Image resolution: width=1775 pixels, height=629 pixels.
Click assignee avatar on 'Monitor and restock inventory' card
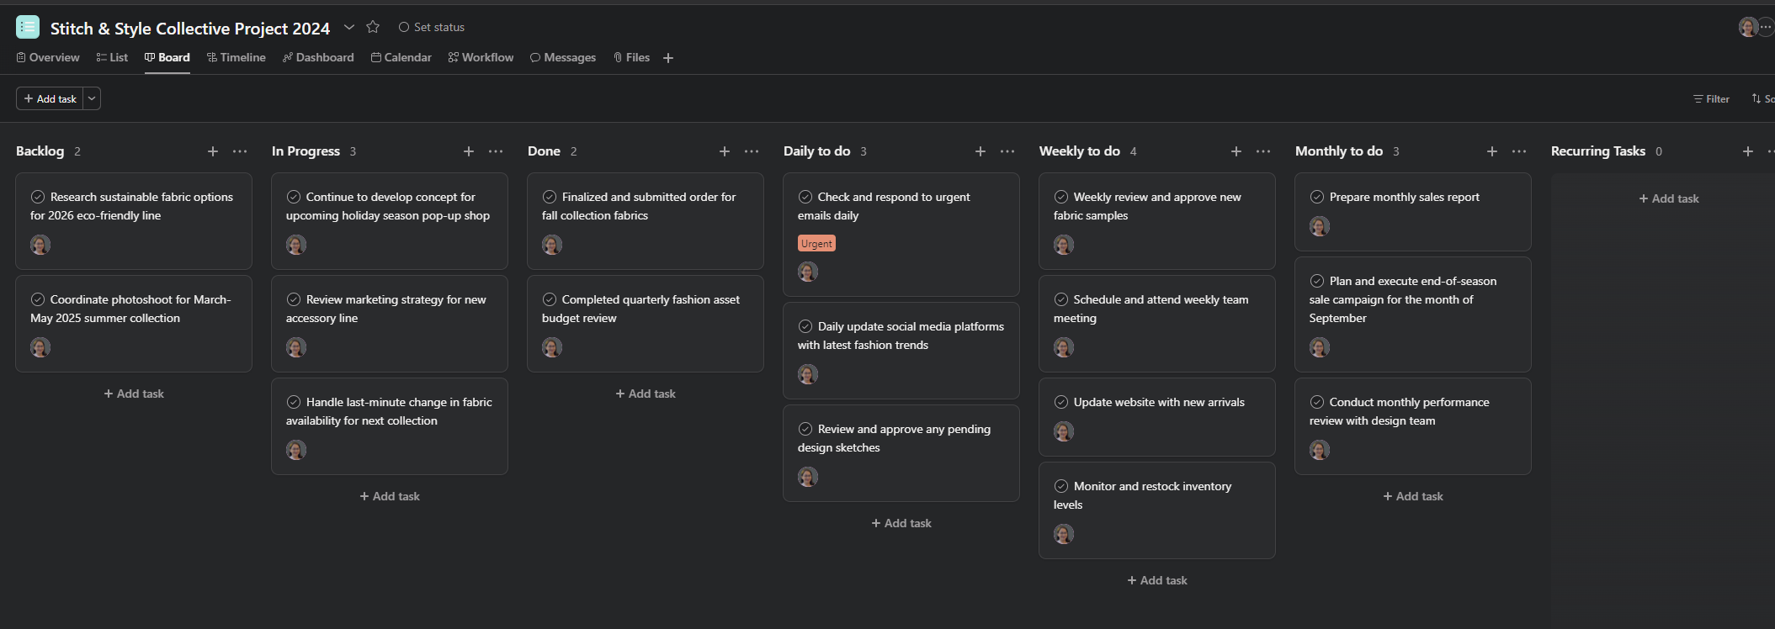coord(1064,534)
